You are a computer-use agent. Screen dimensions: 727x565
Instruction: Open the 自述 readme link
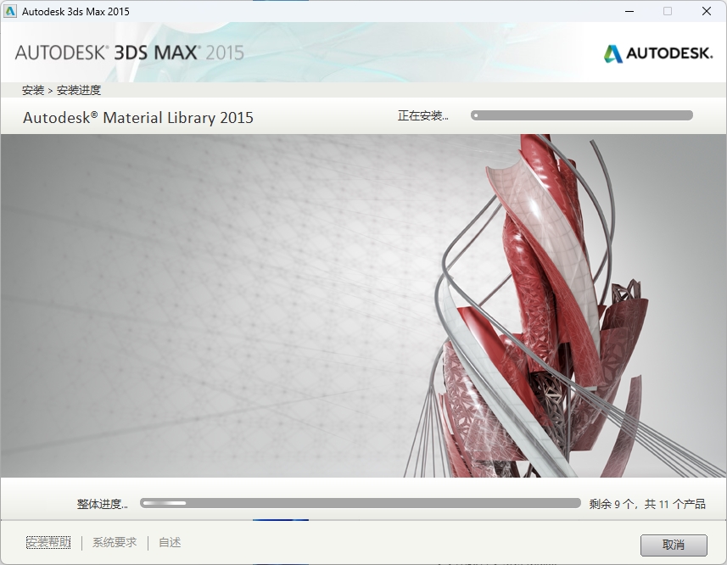coord(167,542)
